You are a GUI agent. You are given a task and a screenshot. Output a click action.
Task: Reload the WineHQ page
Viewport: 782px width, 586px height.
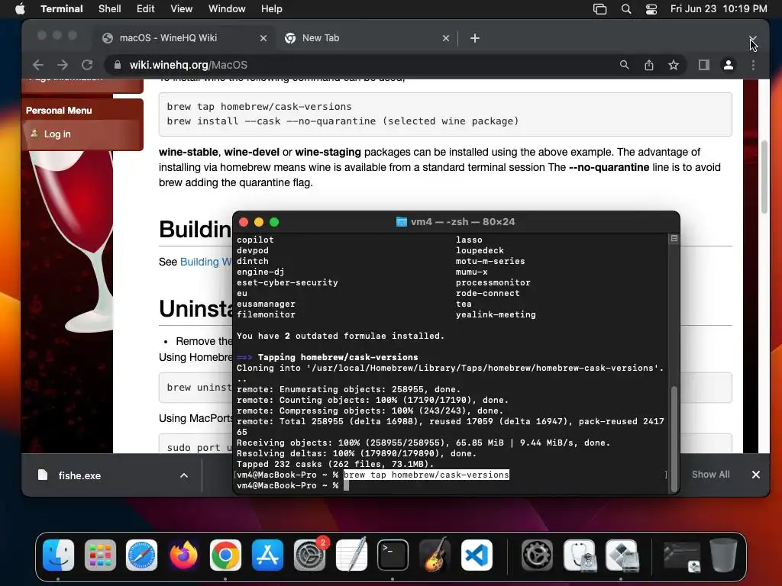tap(87, 65)
